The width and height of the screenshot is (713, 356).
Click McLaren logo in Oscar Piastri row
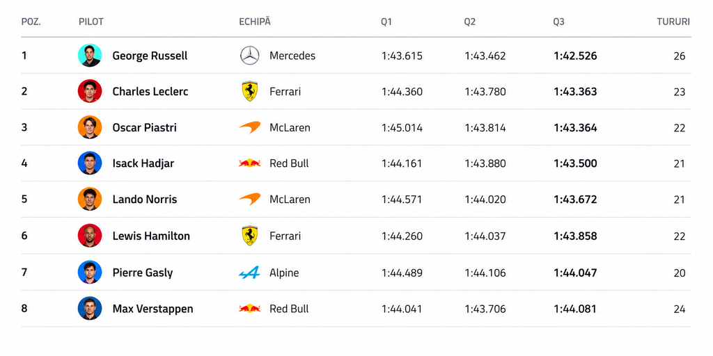click(250, 127)
